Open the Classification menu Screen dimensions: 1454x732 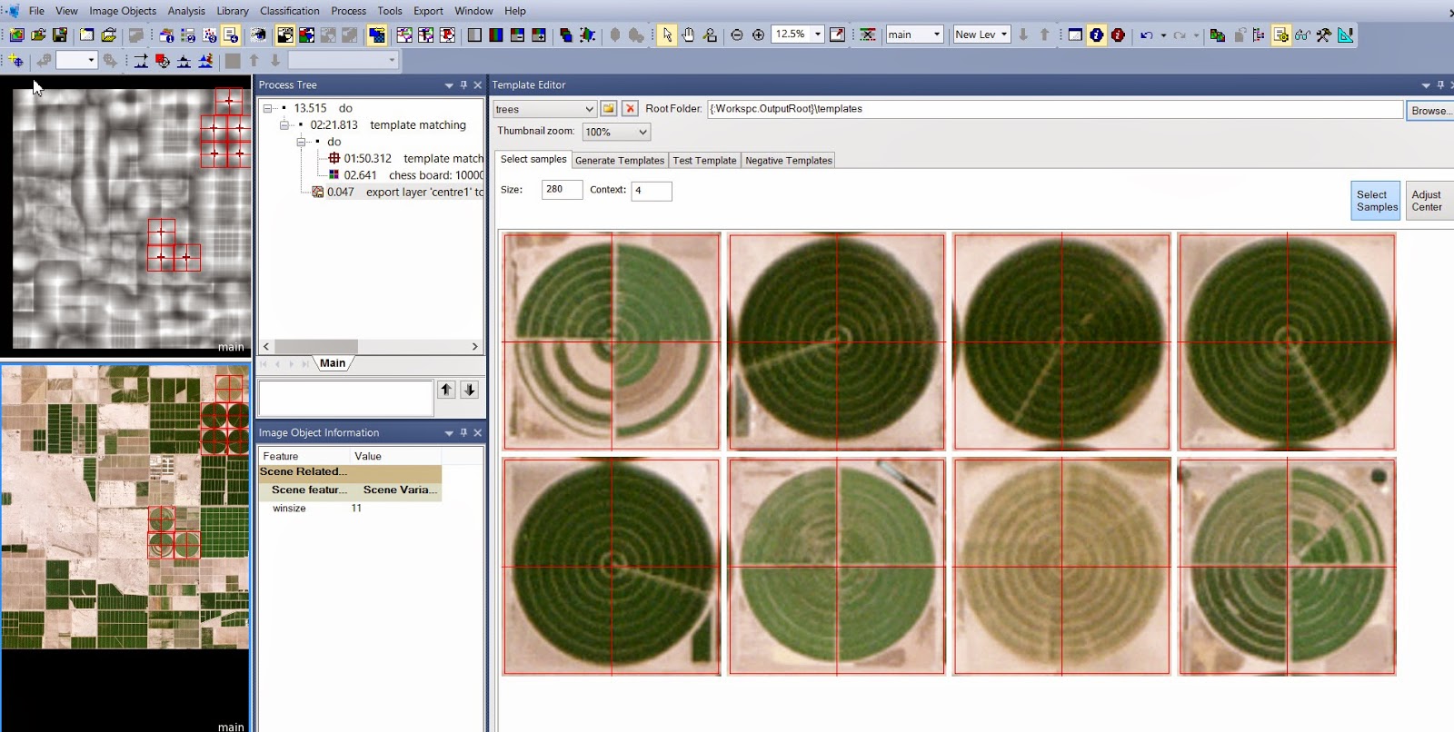[x=289, y=11]
